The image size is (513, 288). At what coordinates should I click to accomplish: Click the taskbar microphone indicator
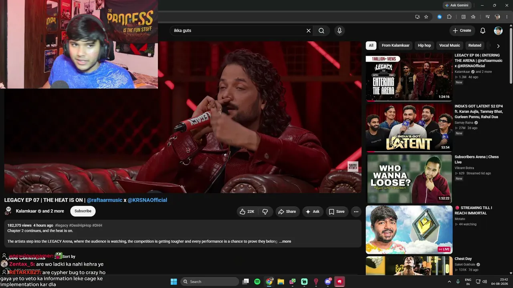tap(458, 282)
